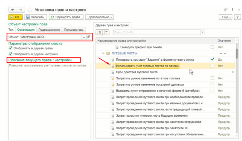Click the Записать button
The image size is (242, 141).
[35, 17]
